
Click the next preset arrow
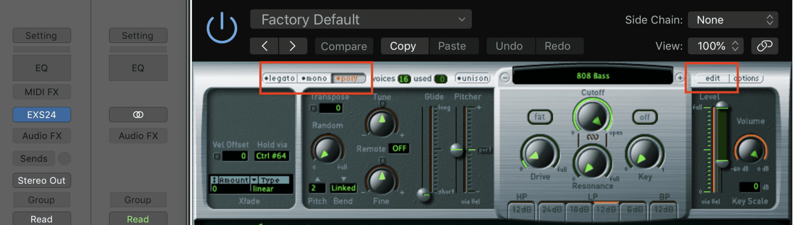[292, 46]
